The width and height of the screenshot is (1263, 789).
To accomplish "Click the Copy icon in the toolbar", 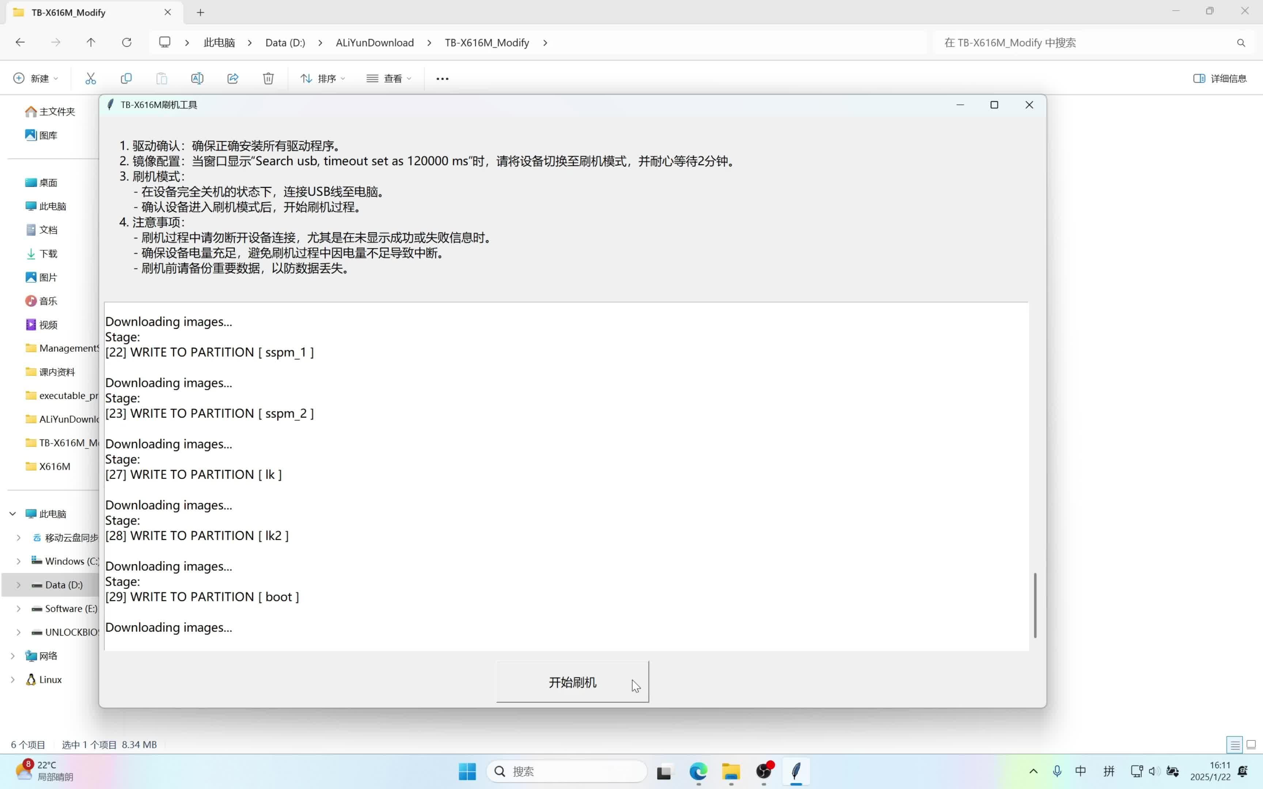I will tap(126, 78).
